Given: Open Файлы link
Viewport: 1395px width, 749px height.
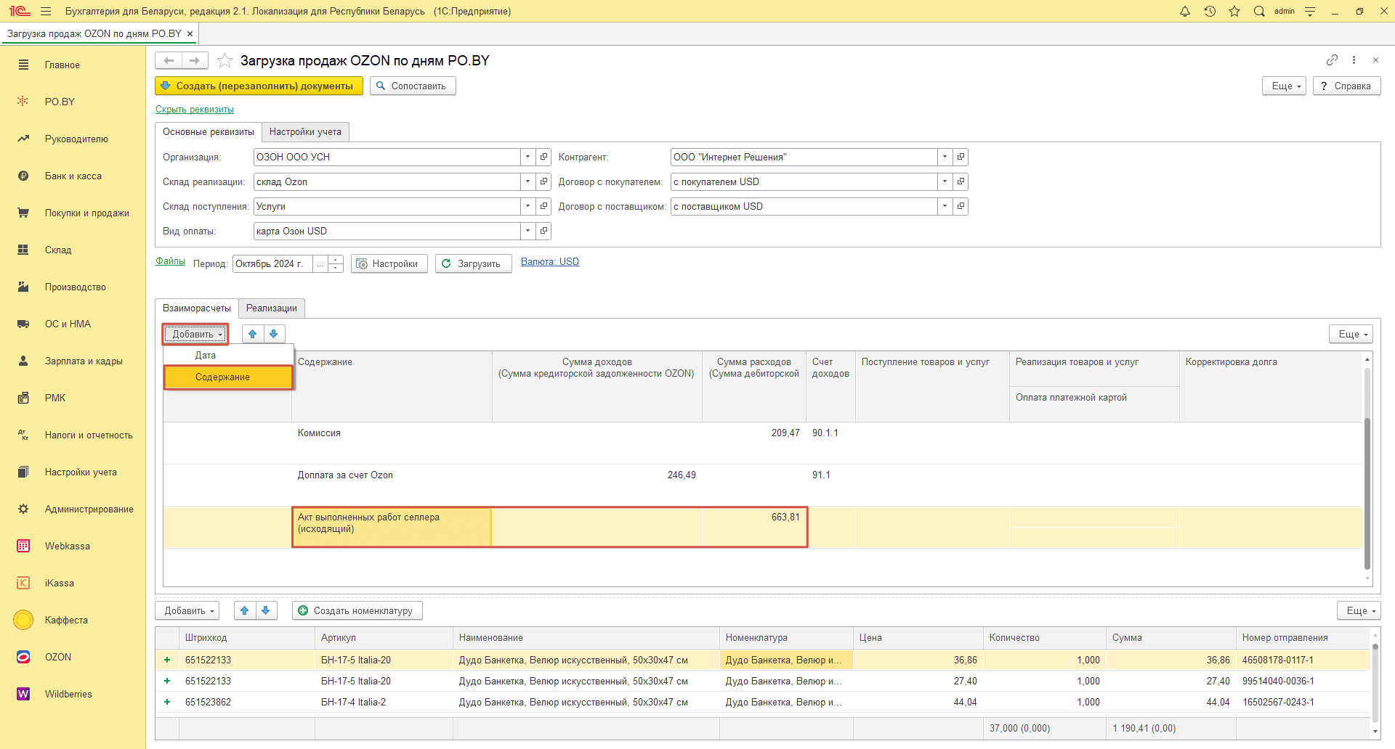Looking at the screenshot, I should tap(170, 261).
